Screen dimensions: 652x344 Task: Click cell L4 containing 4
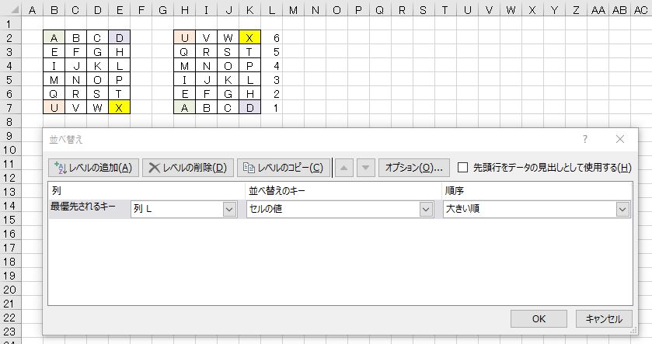(x=272, y=66)
